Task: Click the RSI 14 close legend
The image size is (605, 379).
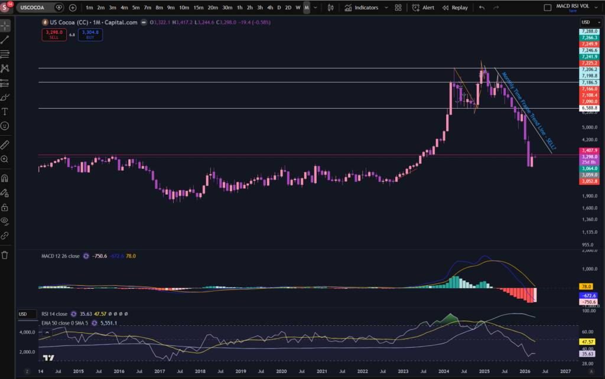Action: [54, 314]
